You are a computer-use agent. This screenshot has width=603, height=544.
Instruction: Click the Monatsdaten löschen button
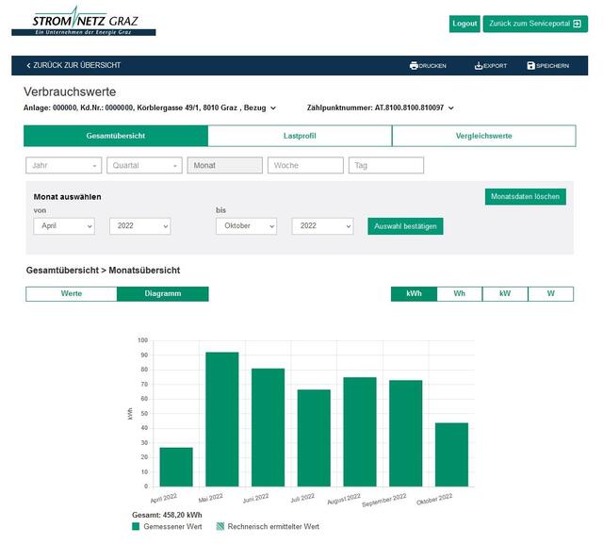526,197
